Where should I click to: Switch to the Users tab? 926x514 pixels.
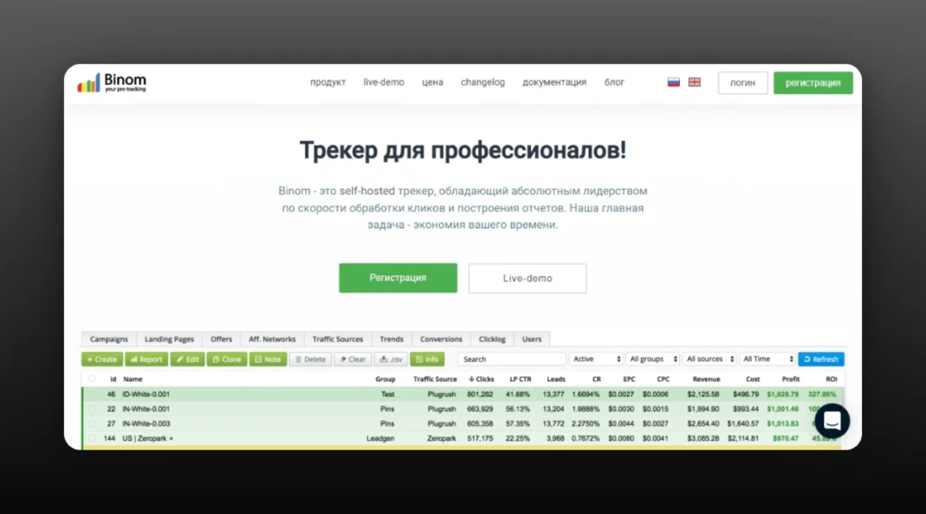click(x=532, y=339)
